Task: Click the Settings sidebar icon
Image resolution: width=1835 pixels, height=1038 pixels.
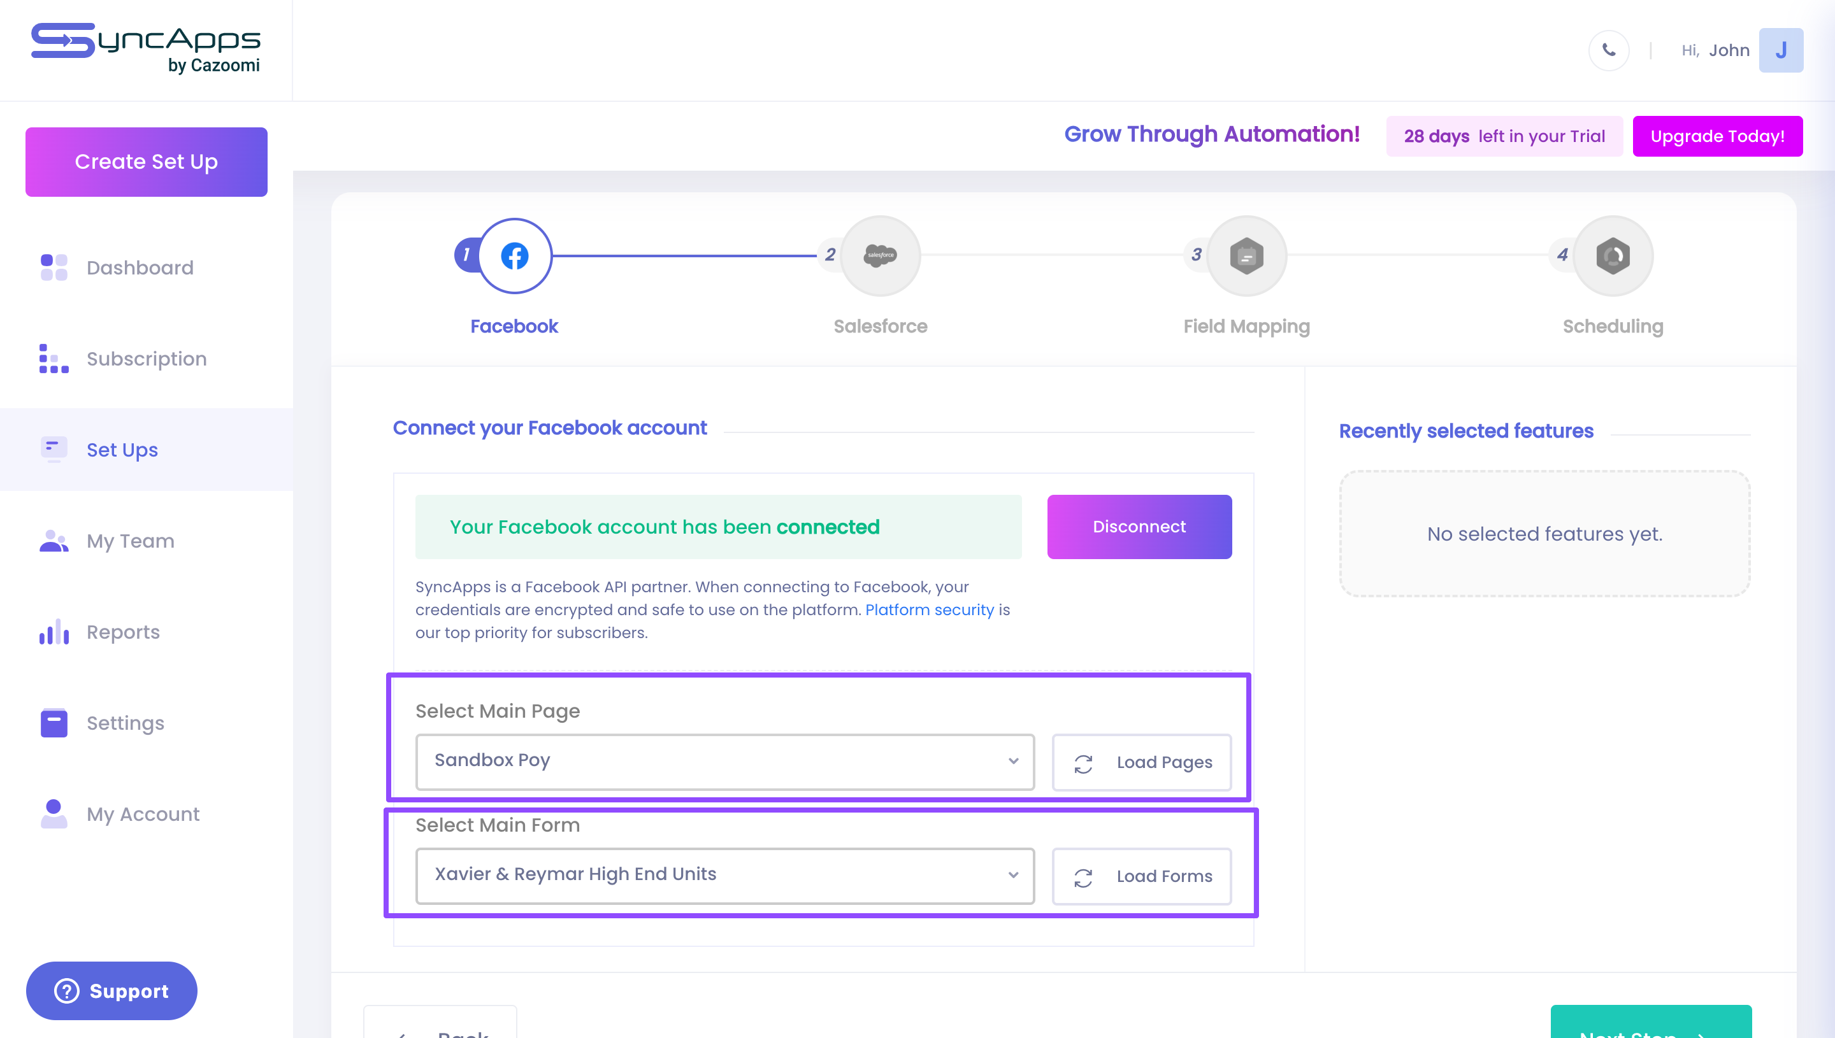Action: pos(54,722)
